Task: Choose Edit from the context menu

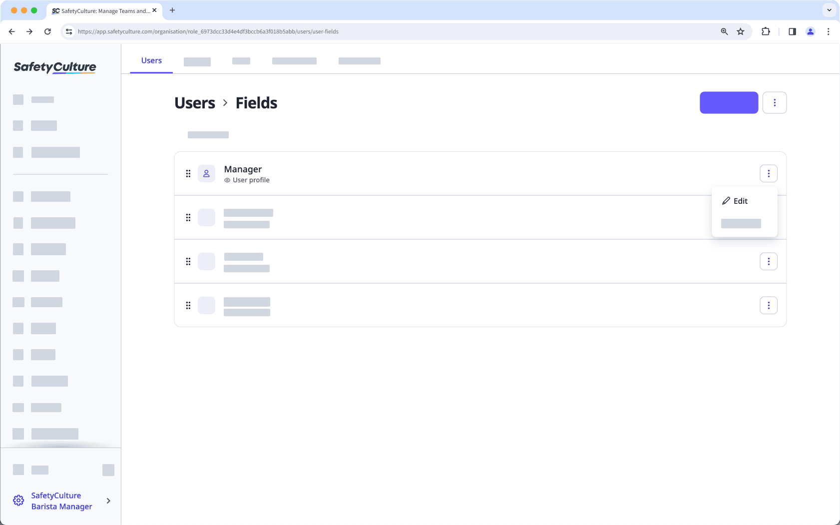Action: [x=740, y=200]
